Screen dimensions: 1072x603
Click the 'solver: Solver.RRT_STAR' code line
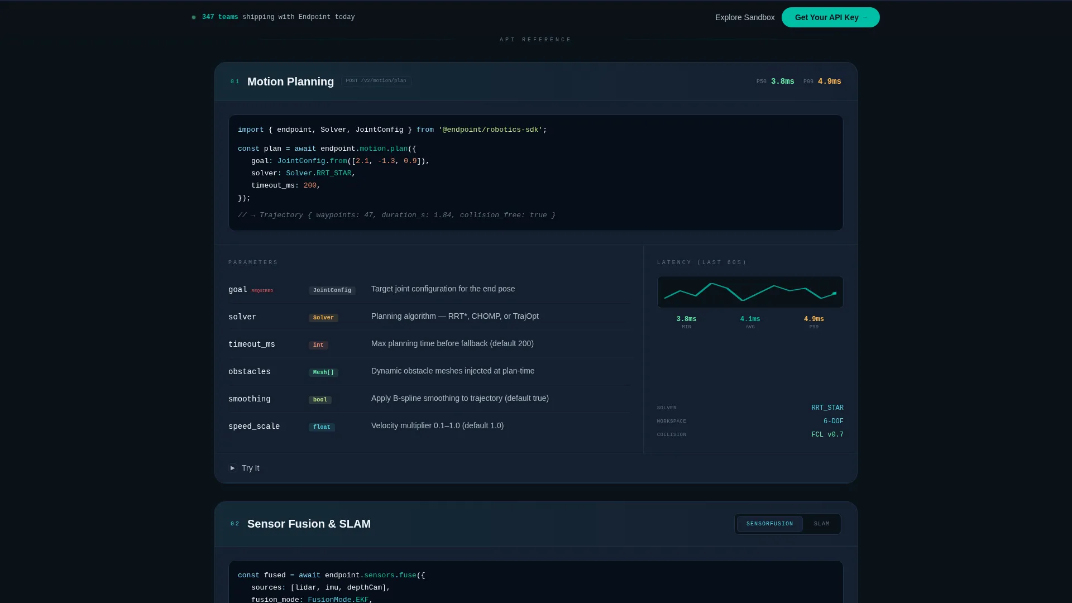[303, 174]
